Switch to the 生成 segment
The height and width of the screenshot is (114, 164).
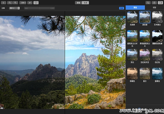coord(85,3)
